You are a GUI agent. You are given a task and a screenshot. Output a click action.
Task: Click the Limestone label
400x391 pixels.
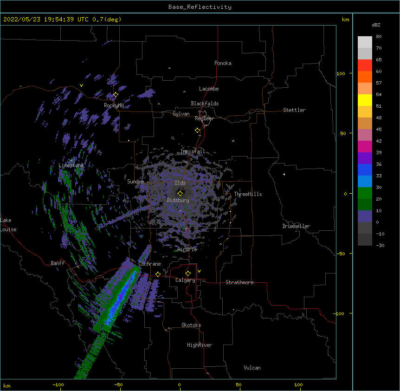pyautogui.click(x=71, y=165)
